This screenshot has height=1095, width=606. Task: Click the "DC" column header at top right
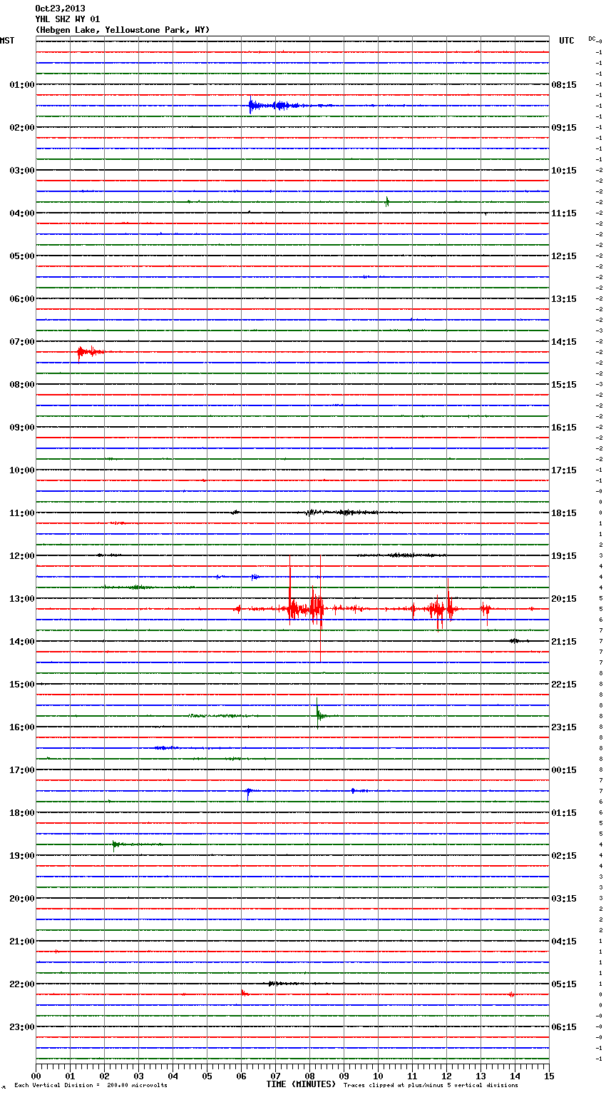point(592,39)
